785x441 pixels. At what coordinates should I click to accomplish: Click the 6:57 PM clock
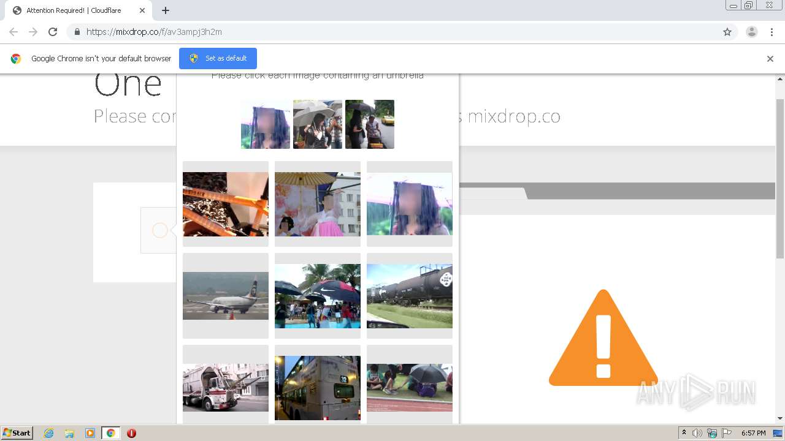(x=754, y=433)
